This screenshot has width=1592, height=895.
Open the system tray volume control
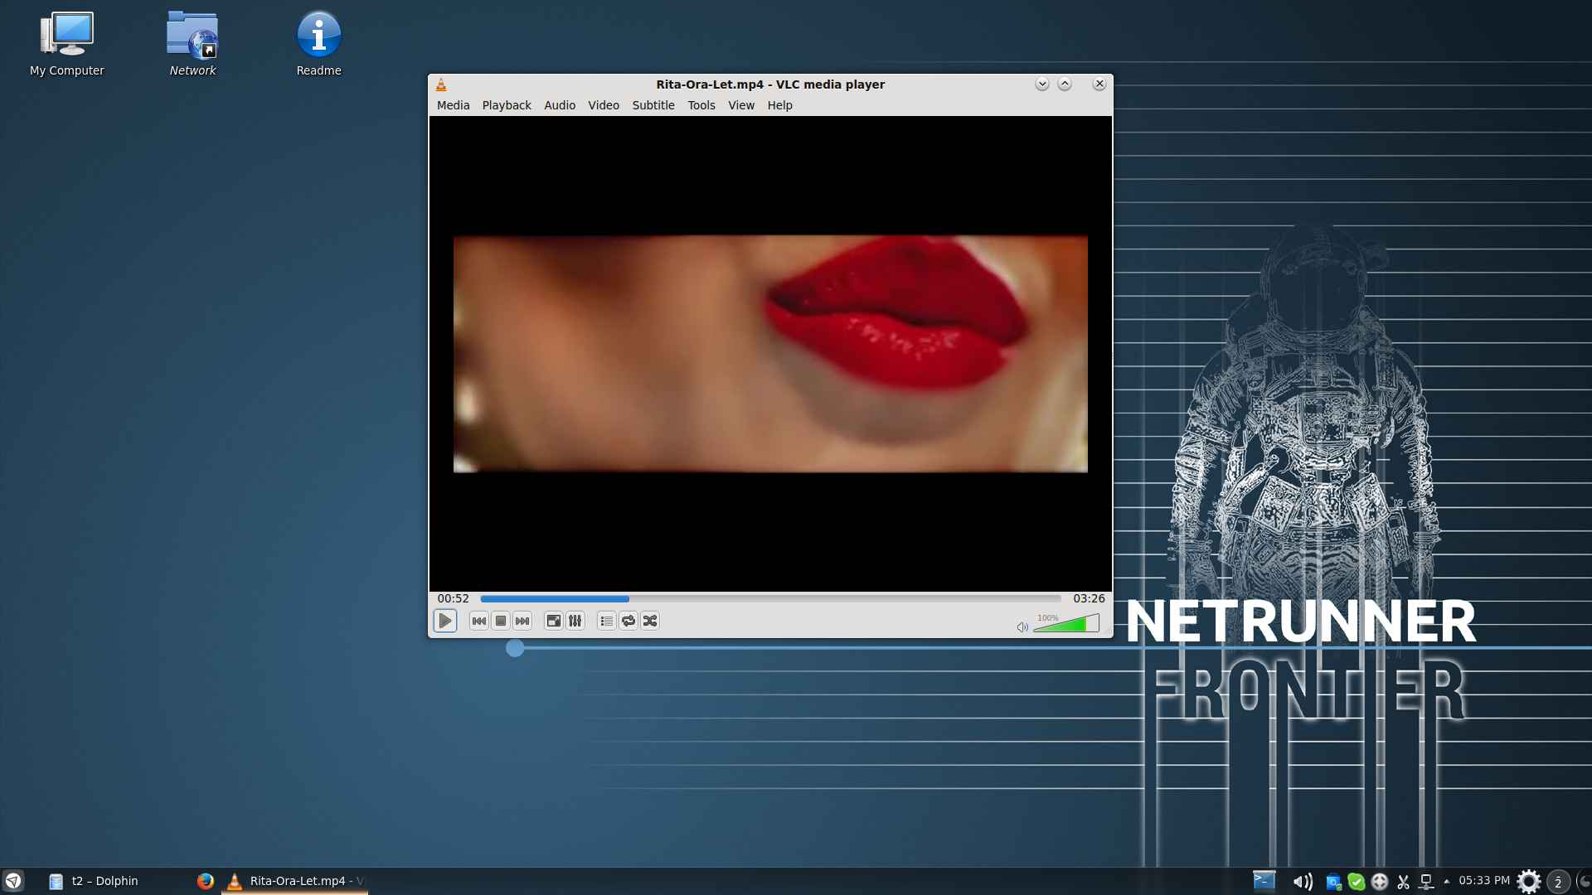tap(1303, 882)
